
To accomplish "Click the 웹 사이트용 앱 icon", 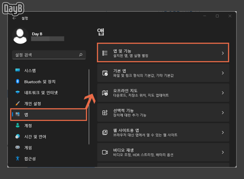I will (x=105, y=132).
